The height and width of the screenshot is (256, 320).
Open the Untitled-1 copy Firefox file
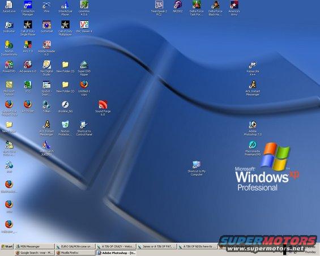(x=84, y=88)
